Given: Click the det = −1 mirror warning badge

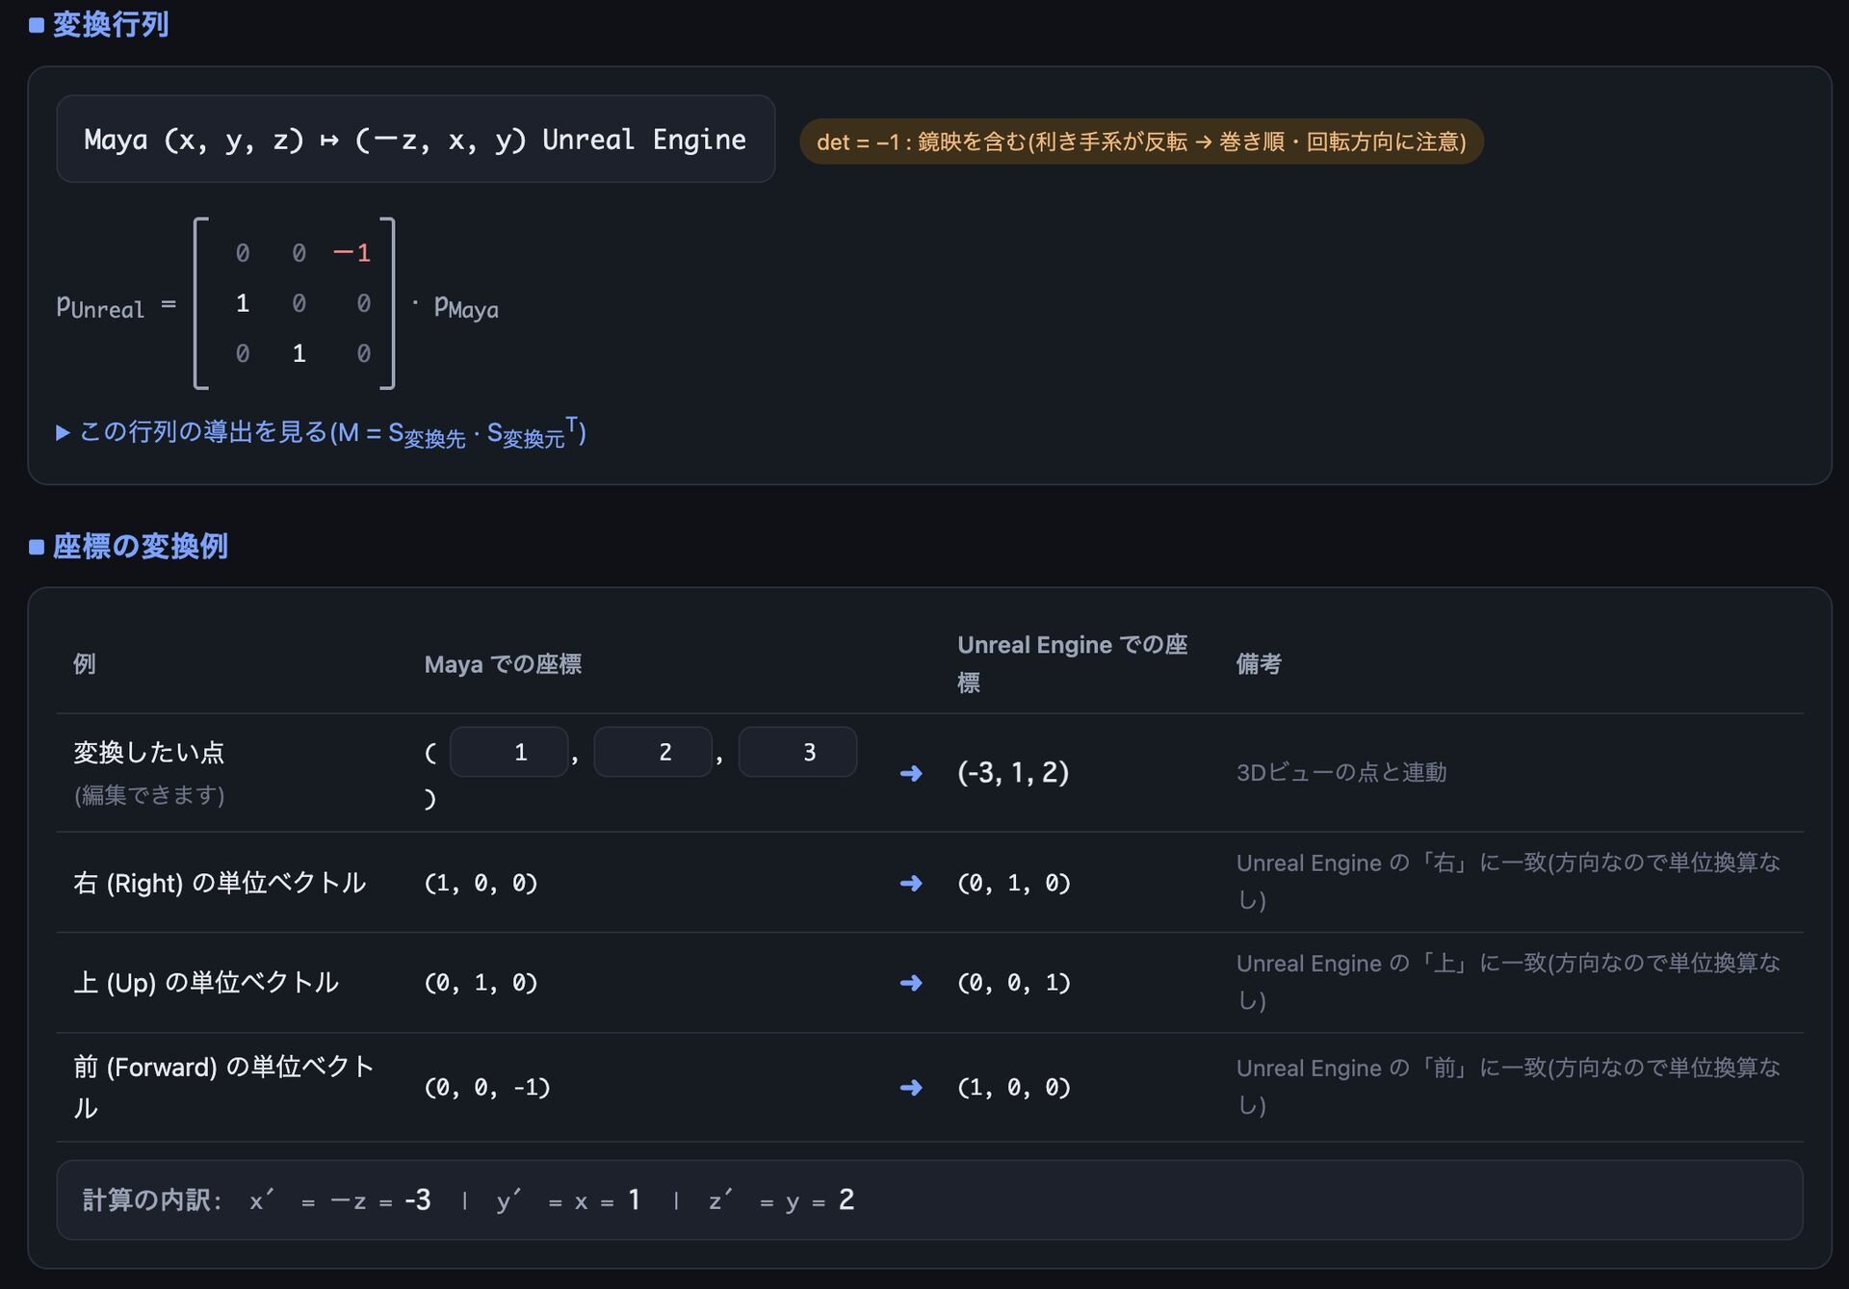Looking at the screenshot, I should (x=1141, y=142).
